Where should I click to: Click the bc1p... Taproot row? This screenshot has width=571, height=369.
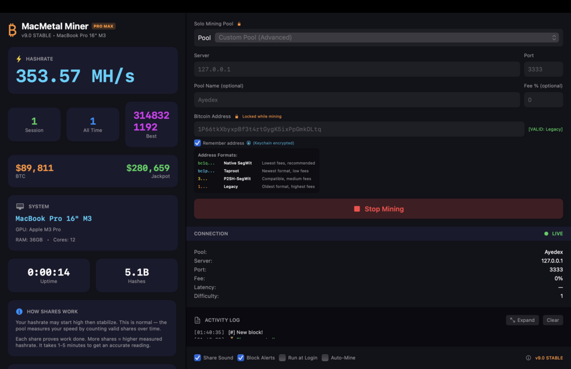256,171
